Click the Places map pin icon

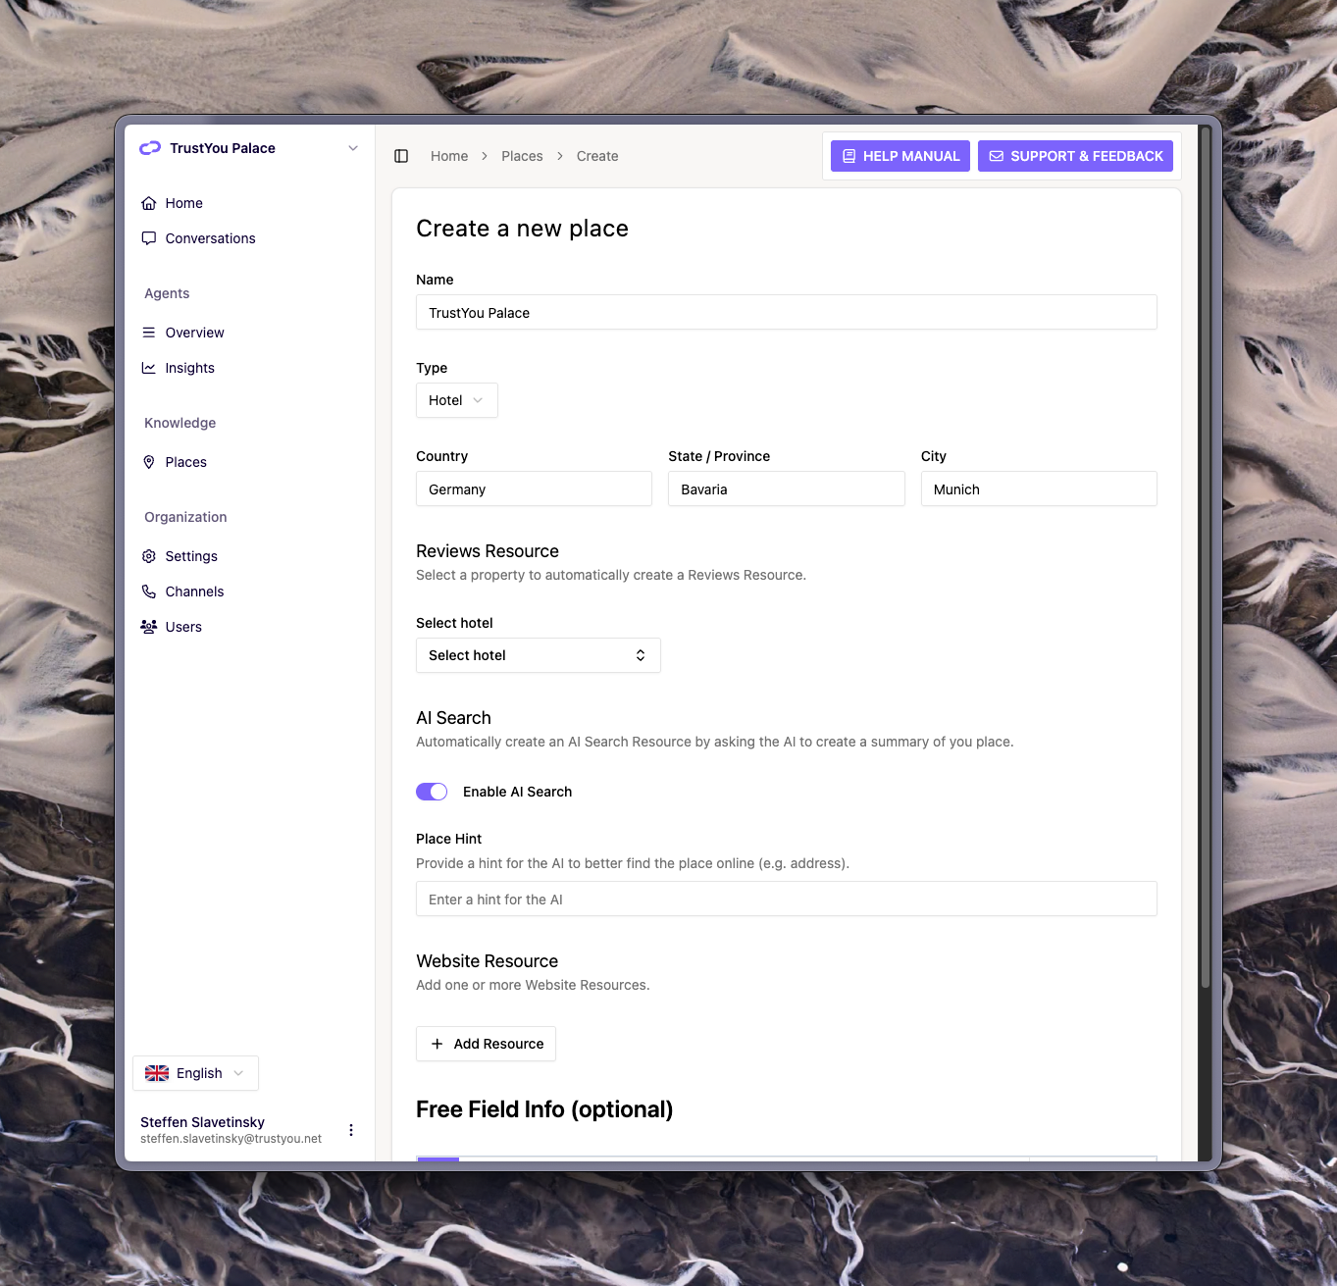(149, 462)
